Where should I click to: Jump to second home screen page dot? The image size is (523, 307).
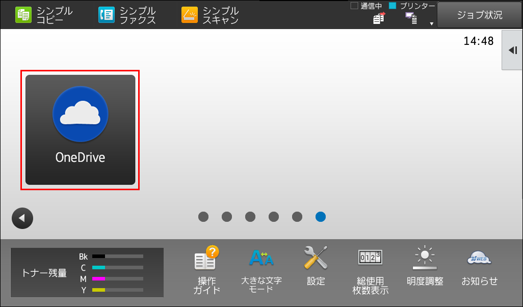227,217
